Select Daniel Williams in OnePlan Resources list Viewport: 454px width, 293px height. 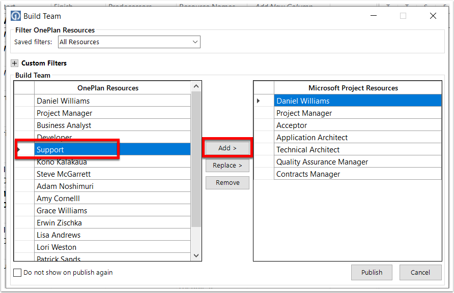(x=112, y=101)
